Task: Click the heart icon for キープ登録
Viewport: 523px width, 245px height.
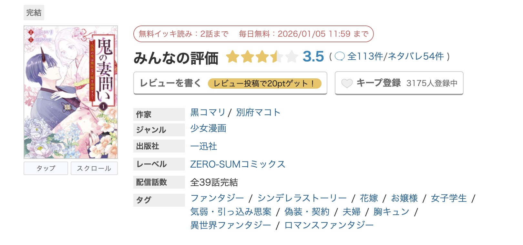Action: (347, 83)
